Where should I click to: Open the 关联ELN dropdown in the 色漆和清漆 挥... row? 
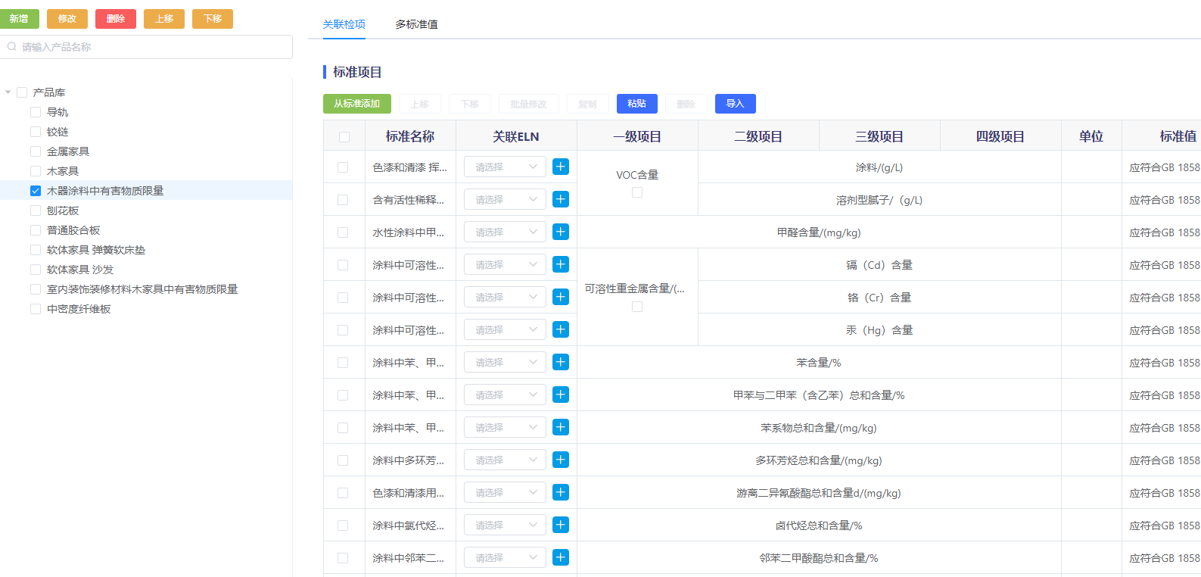505,167
